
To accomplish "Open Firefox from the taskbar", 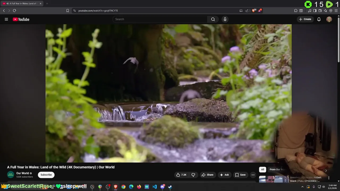I will (x=139, y=187).
